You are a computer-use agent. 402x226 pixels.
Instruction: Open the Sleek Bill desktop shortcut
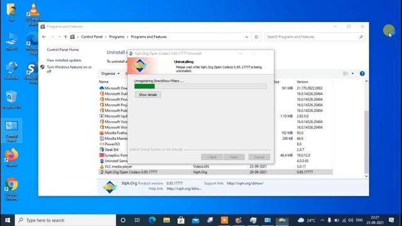click(x=32, y=73)
